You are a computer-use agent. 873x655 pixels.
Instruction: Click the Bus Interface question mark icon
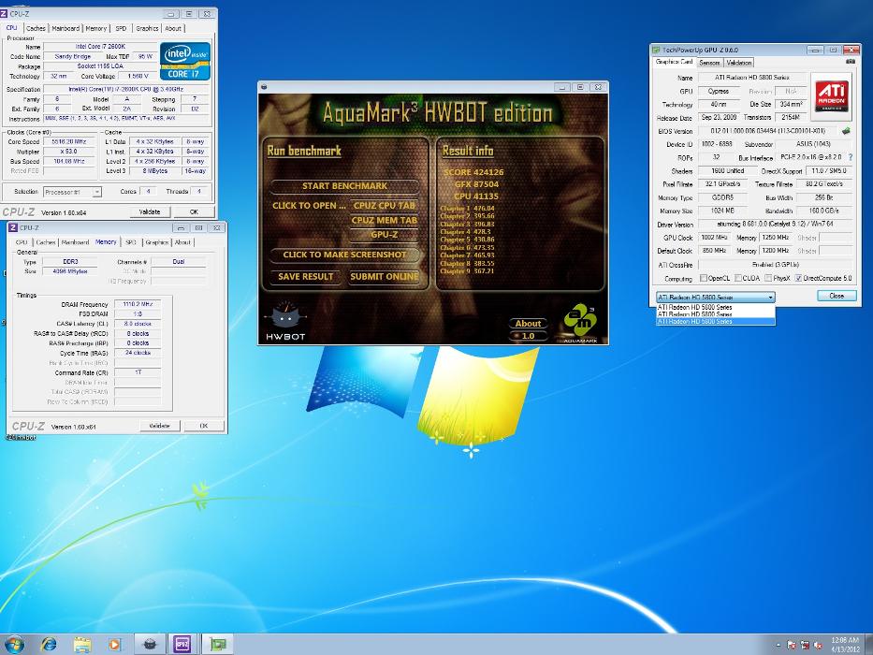[x=851, y=157]
